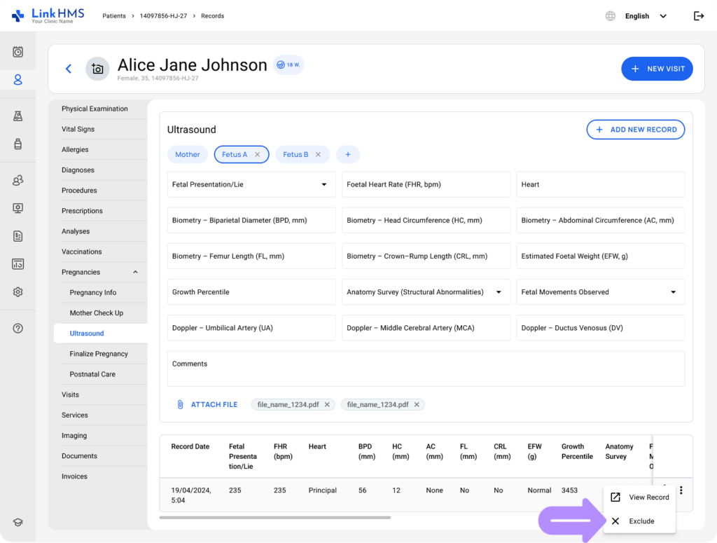Viewport: 717px width, 543px height.
Task: Select Exclude from the context menu
Action: pyautogui.click(x=640, y=521)
